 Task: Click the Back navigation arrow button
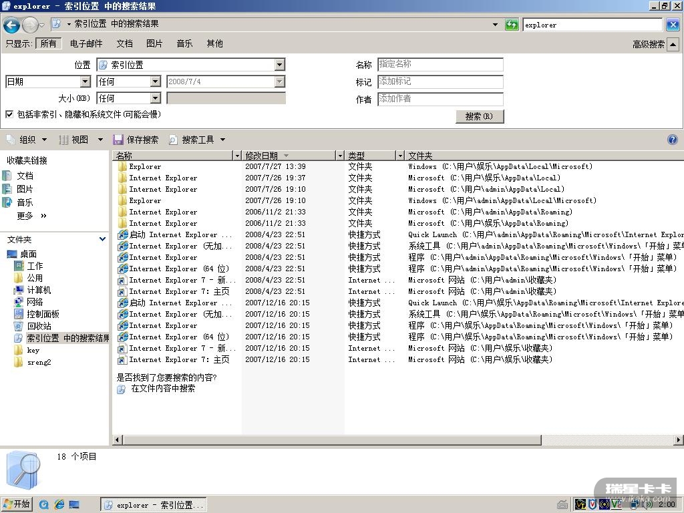(12, 25)
